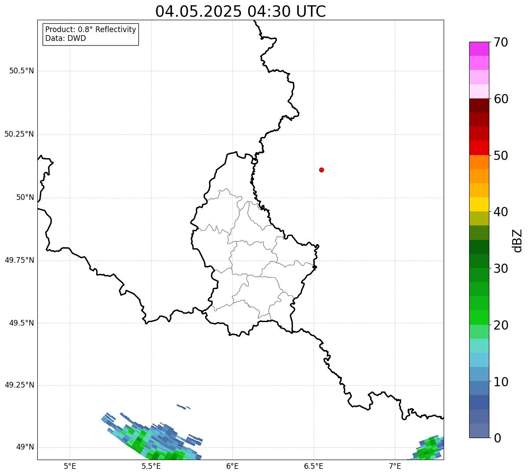The image size is (528, 475).
Task: Click the "Product: 0.8° Reflectivity" label
Action: (91, 29)
